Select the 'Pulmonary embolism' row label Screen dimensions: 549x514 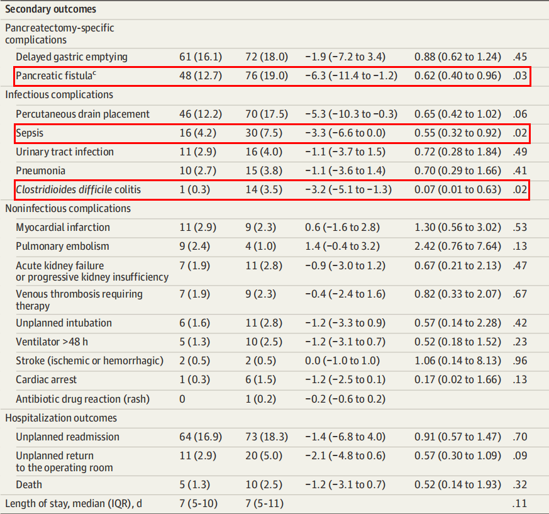point(62,247)
